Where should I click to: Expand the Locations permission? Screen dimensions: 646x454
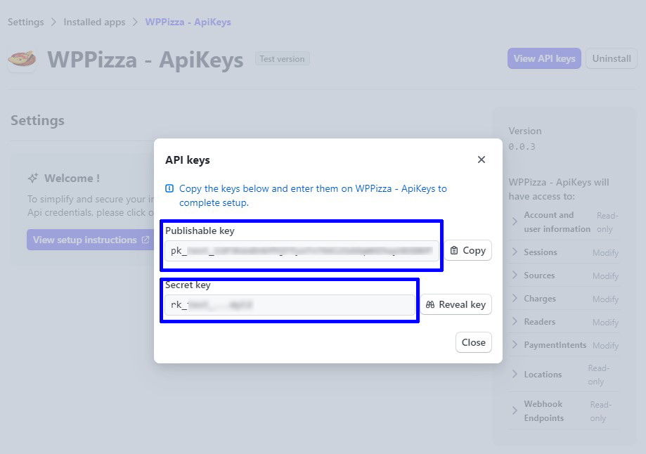tap(515, 375)
